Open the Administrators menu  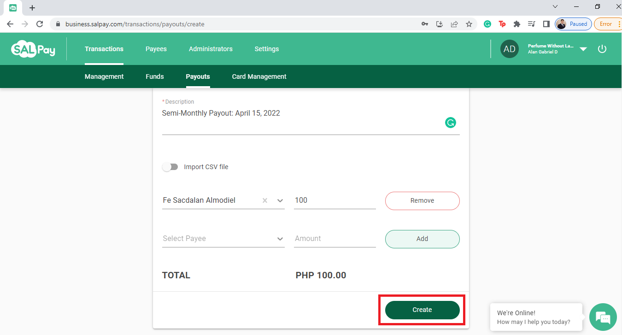211,49
